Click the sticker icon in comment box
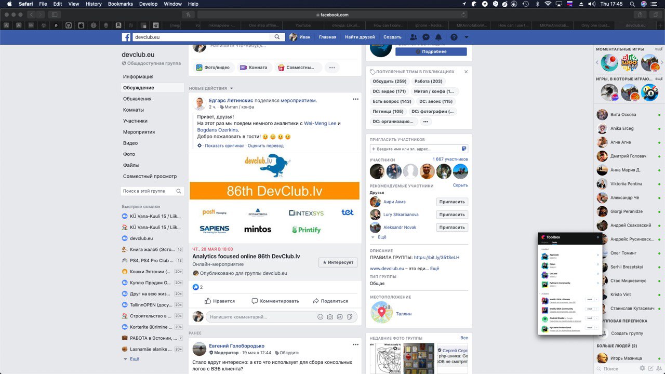Screen dimensions: 665x374 350,316
